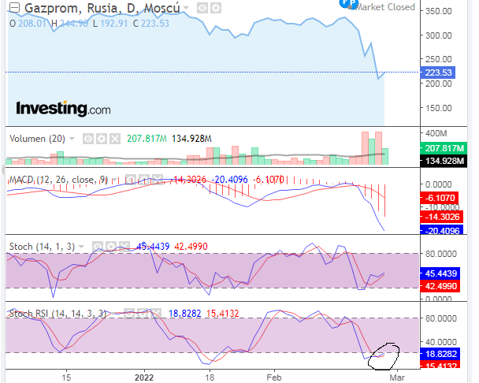Click the green 207.817M volume axis label

[444, 149]
